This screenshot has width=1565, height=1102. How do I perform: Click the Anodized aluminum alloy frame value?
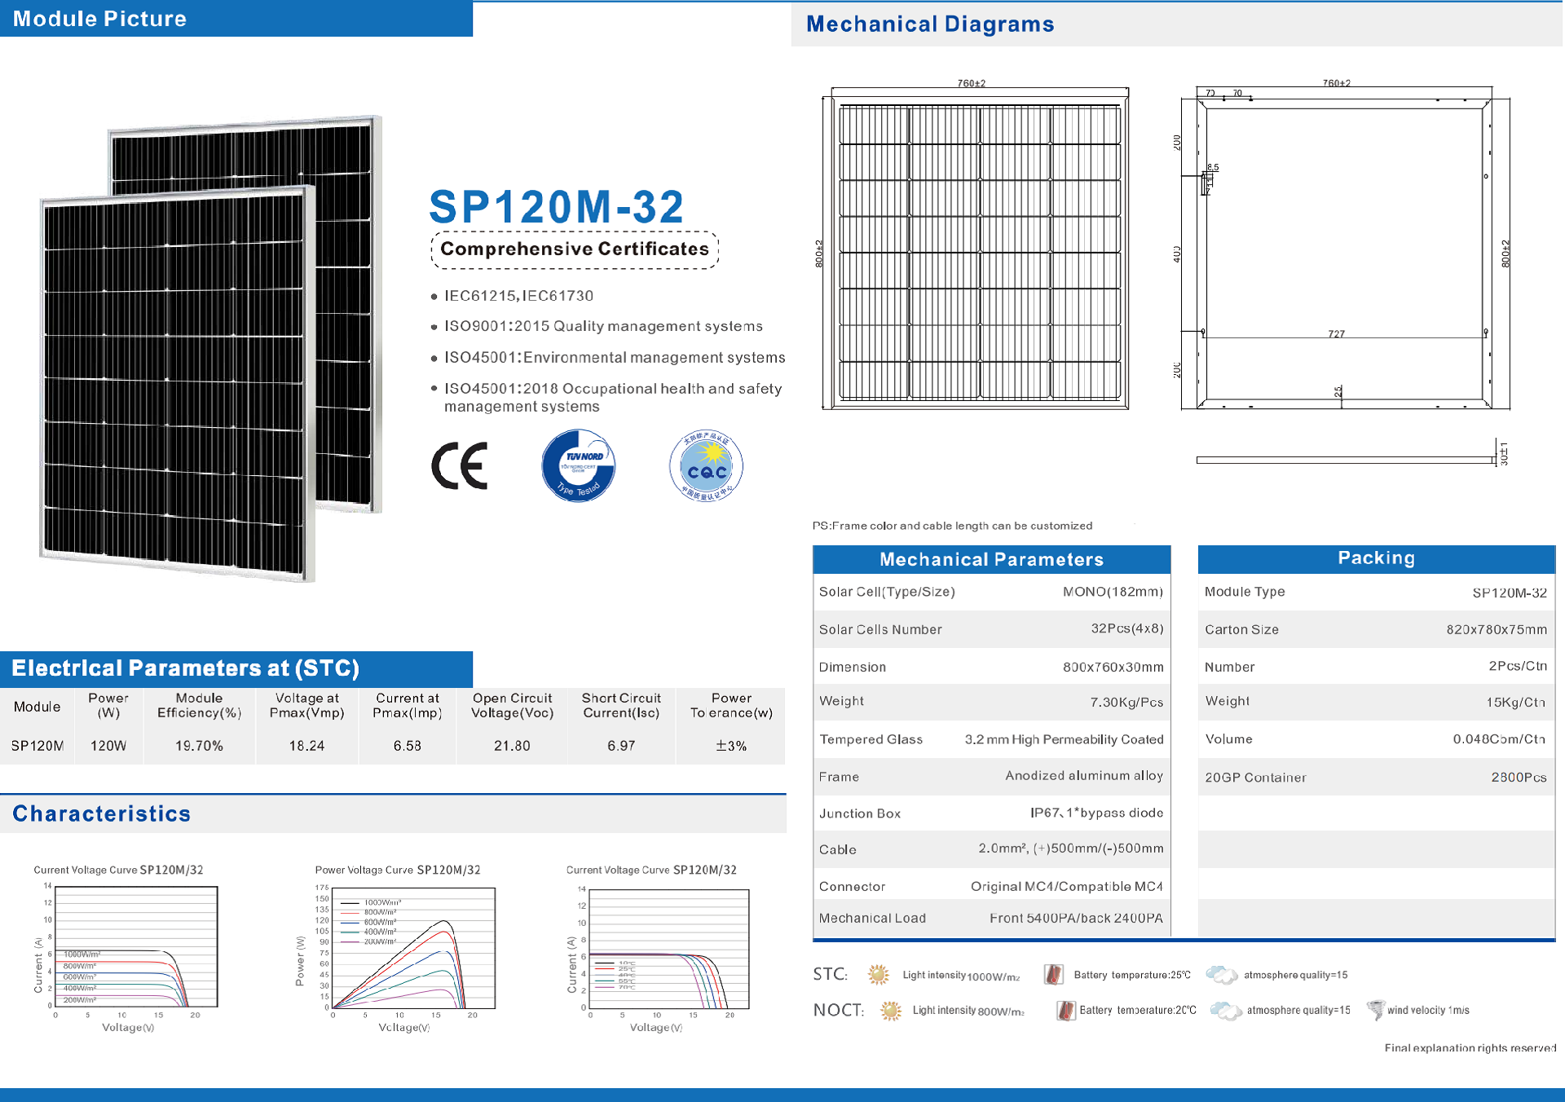tap(1084, 776)
